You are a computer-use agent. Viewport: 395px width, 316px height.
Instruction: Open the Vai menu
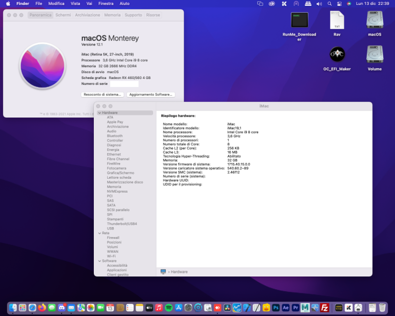tap(89, 3)
